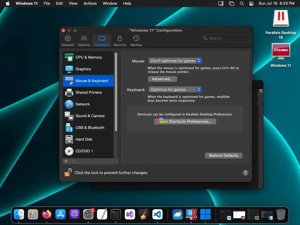Open Windows 11 VM from the Dock
Screen dimensions: 300x225
click(x=205, y=214)
